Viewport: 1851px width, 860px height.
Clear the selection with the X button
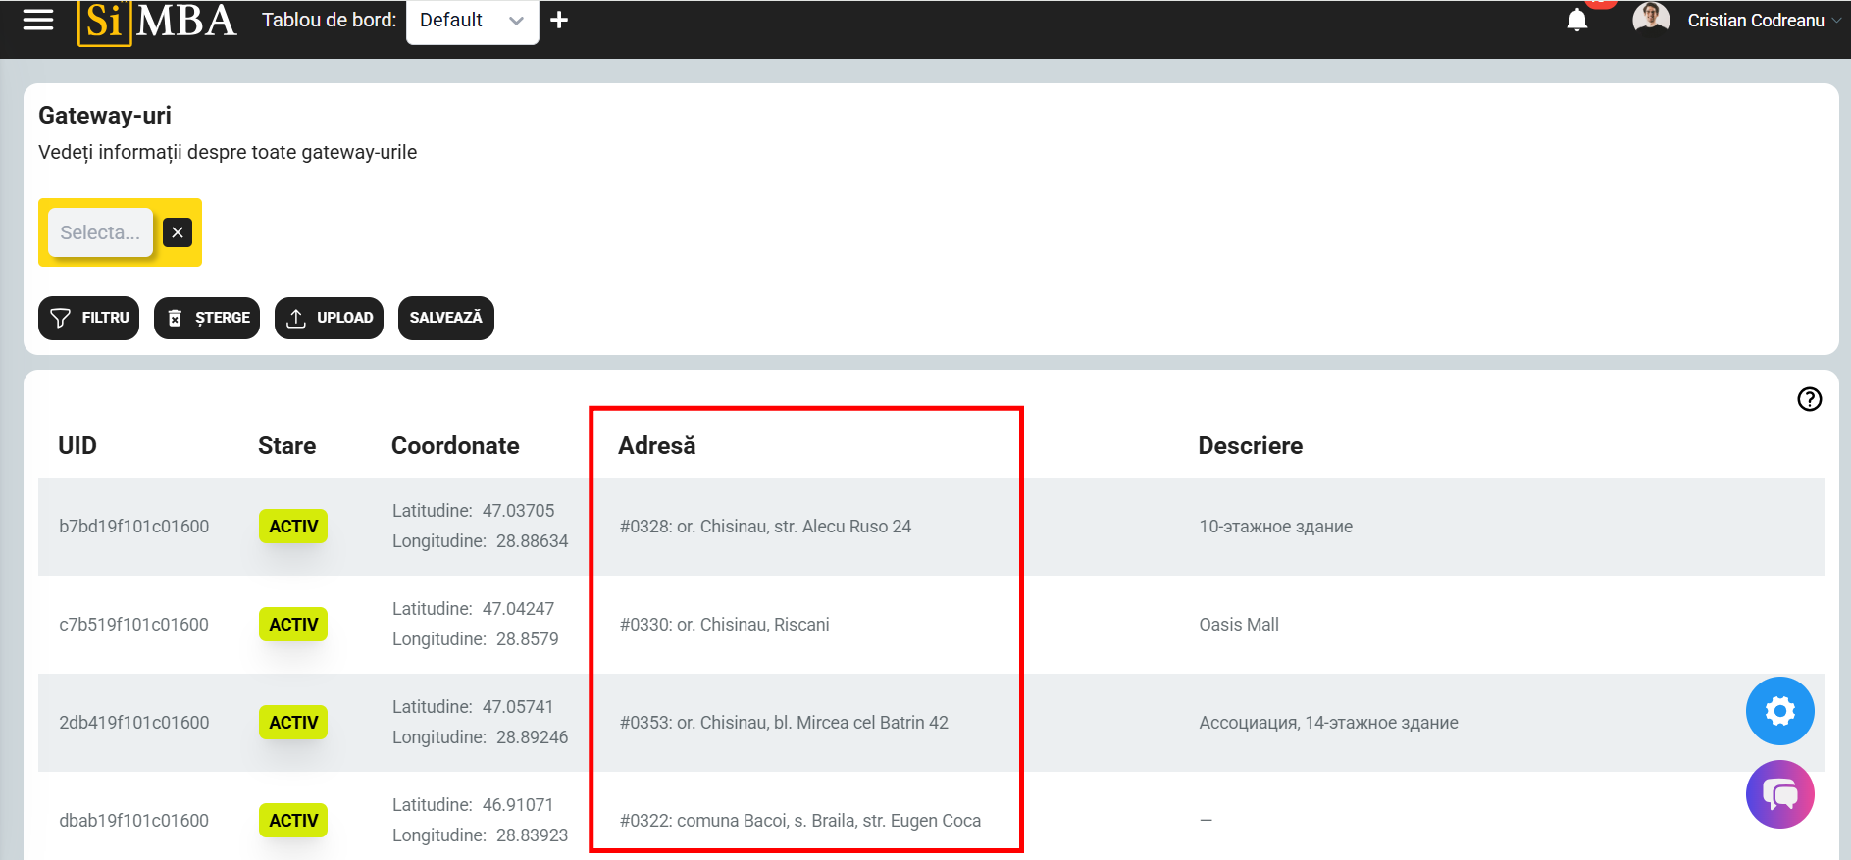[x=178, y=232]
